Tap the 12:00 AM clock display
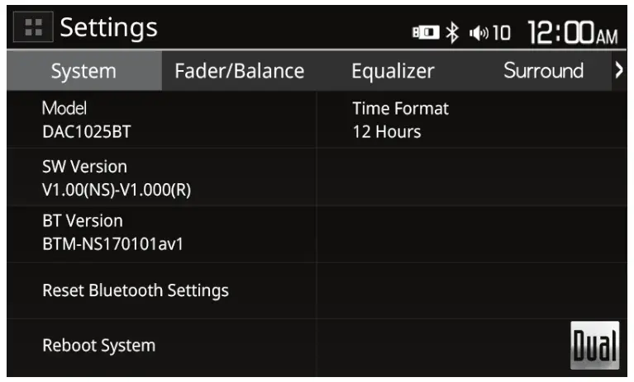634x382 pixels. [x=571, y=32]
